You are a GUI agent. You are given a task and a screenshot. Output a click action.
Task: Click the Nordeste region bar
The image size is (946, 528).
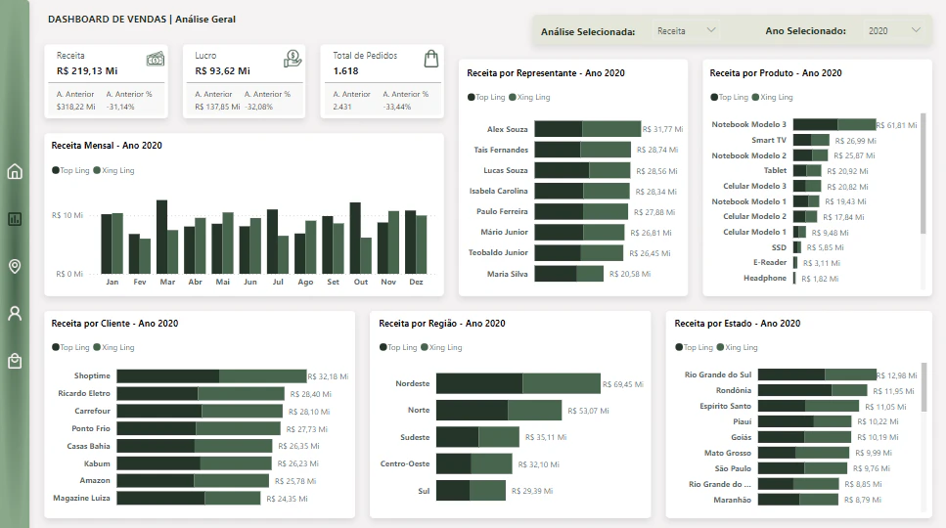point(518,384)
